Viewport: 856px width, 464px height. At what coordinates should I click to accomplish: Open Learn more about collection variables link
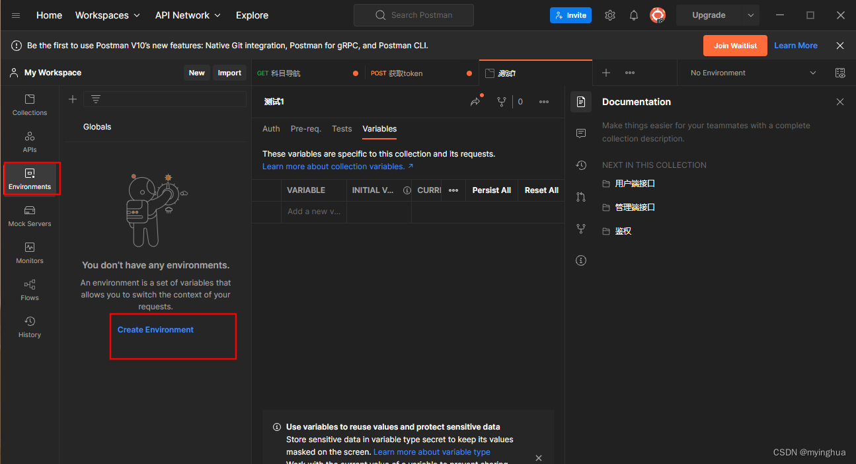click(x=338, y=167)
